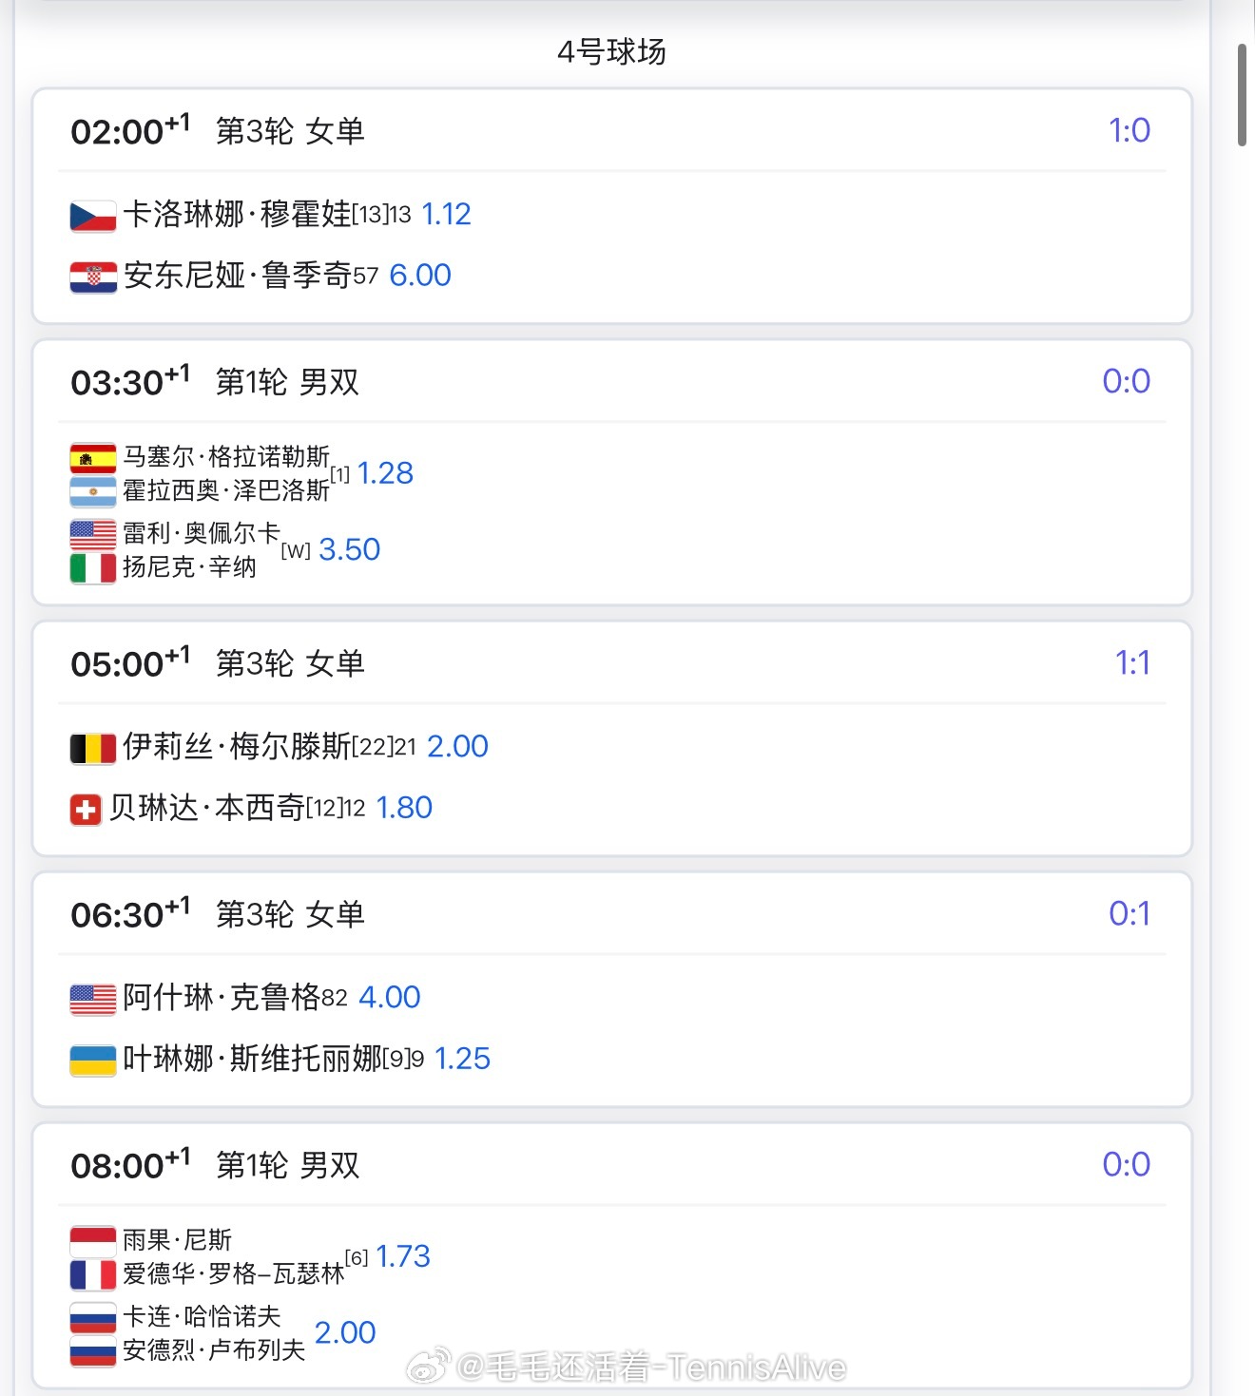Screen dimensions: 1255x1396
Task: Click the vertical scrollbar thumb
Action: click(1242, 95)
